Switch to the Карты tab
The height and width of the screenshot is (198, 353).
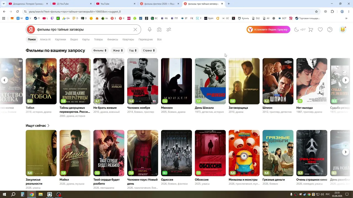tap(86, 39)
